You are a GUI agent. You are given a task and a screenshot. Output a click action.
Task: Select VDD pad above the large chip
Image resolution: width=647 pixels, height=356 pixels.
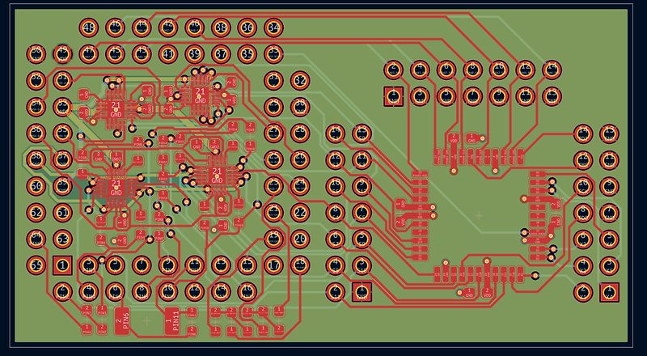(x=454, y=138)
